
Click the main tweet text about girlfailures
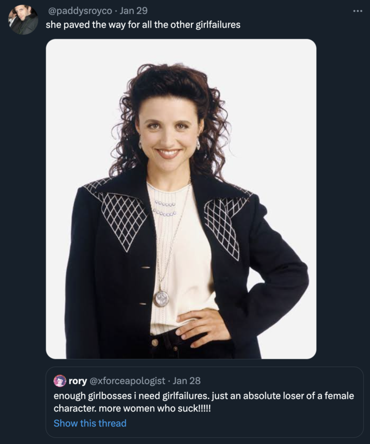tap(143, 25)
